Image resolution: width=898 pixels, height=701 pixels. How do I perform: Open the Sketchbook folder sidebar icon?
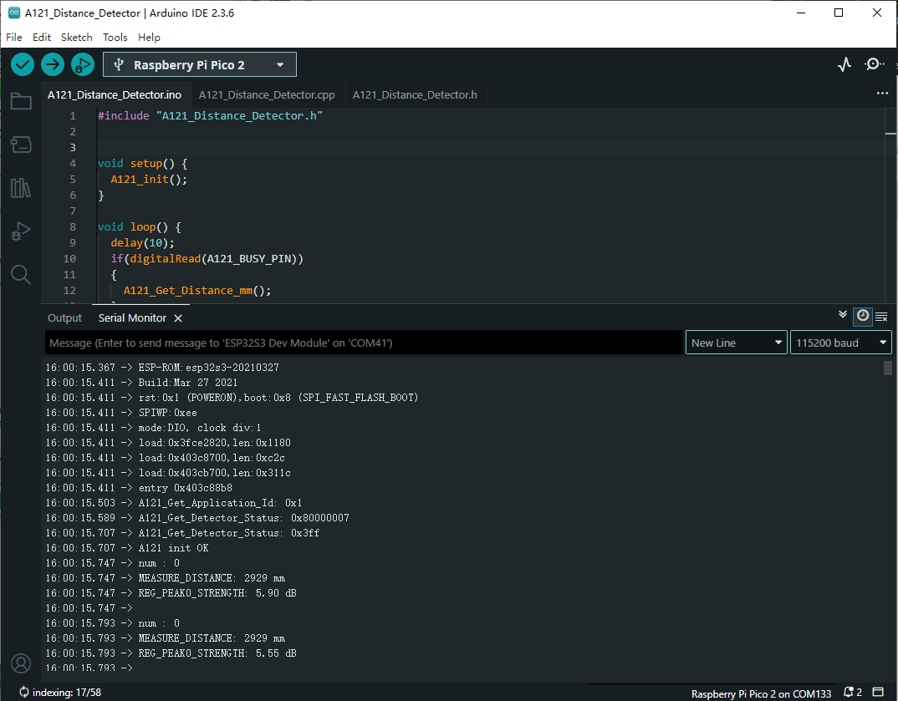[x=21, y=102]
